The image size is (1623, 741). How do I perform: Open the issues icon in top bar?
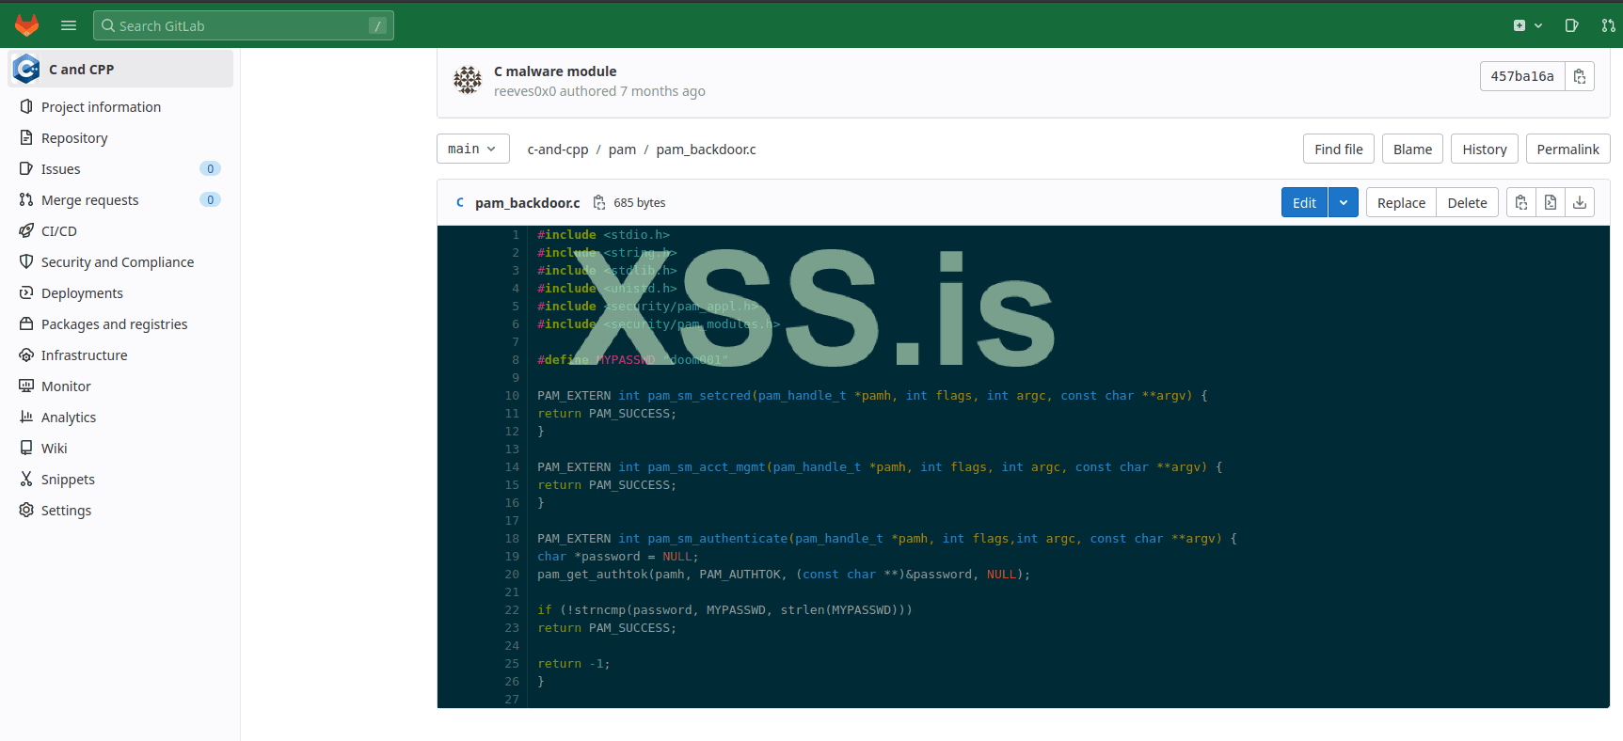(x=1571, y=25)
